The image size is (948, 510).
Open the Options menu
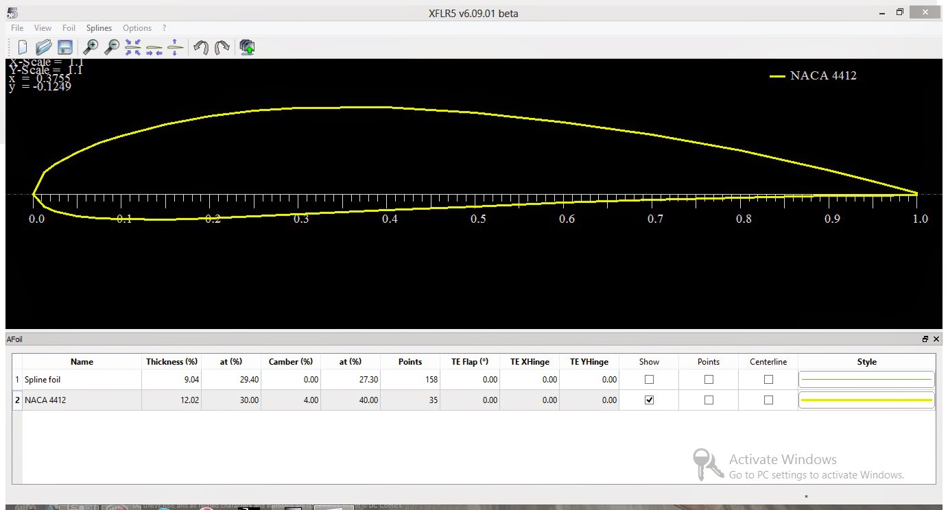tap(136, 28)
